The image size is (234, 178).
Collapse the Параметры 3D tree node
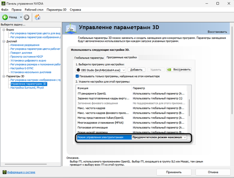click(4, 76)
